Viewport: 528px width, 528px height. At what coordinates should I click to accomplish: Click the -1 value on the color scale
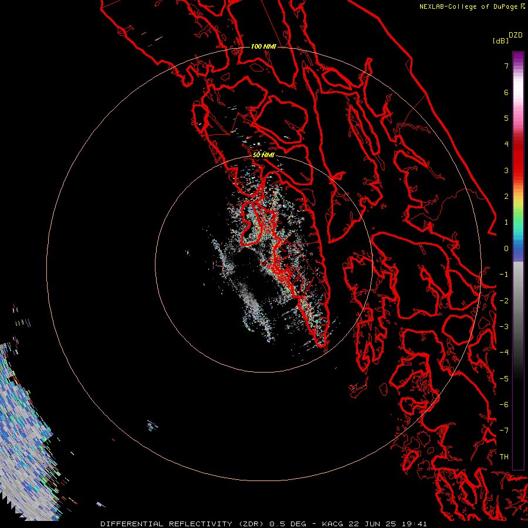(x=504, y=275)
